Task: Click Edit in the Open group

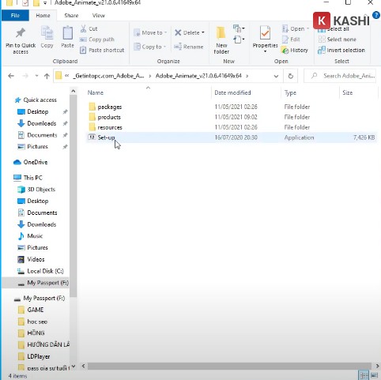Action: [291, 40]
